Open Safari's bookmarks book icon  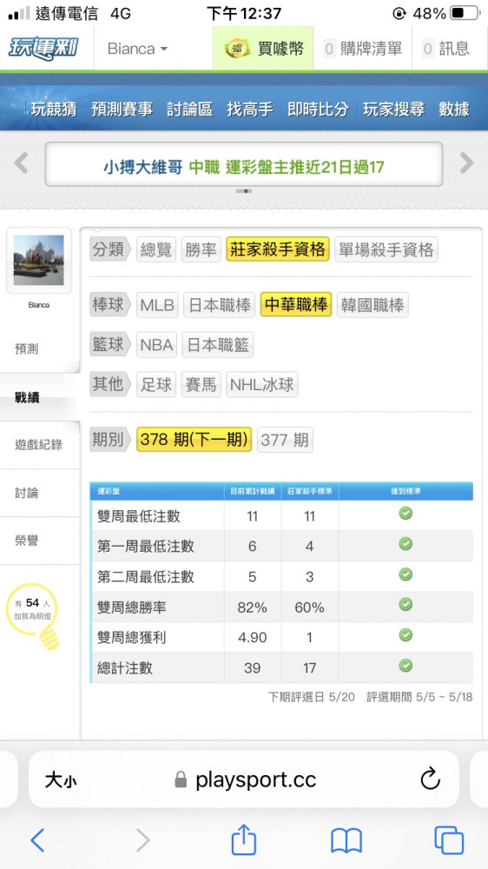(x=346, y=840)
